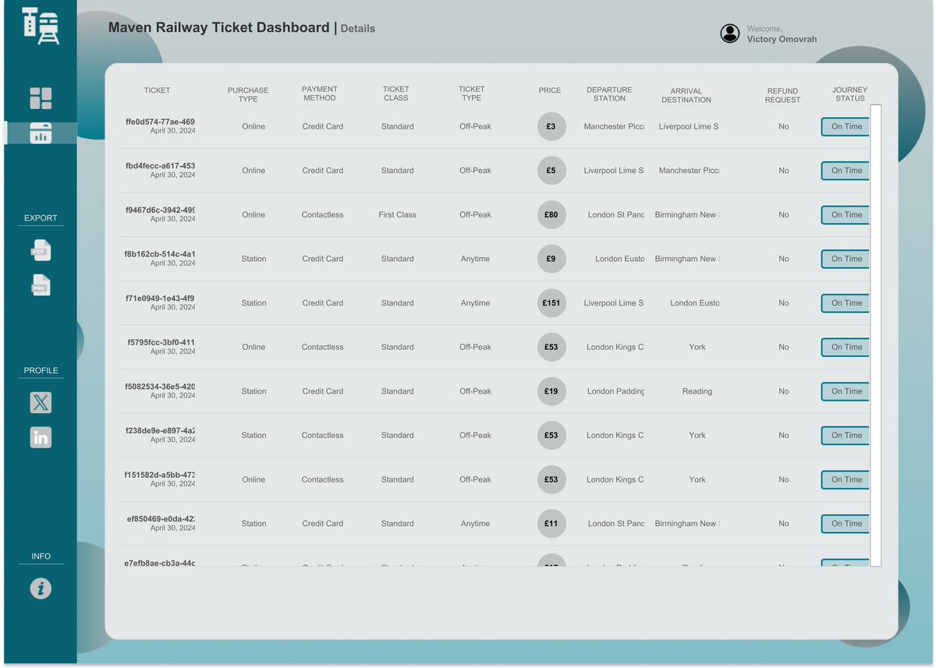Select ticket ID f5795fcc-3bf0-411

pyautogui.click(x=161, y=342)
